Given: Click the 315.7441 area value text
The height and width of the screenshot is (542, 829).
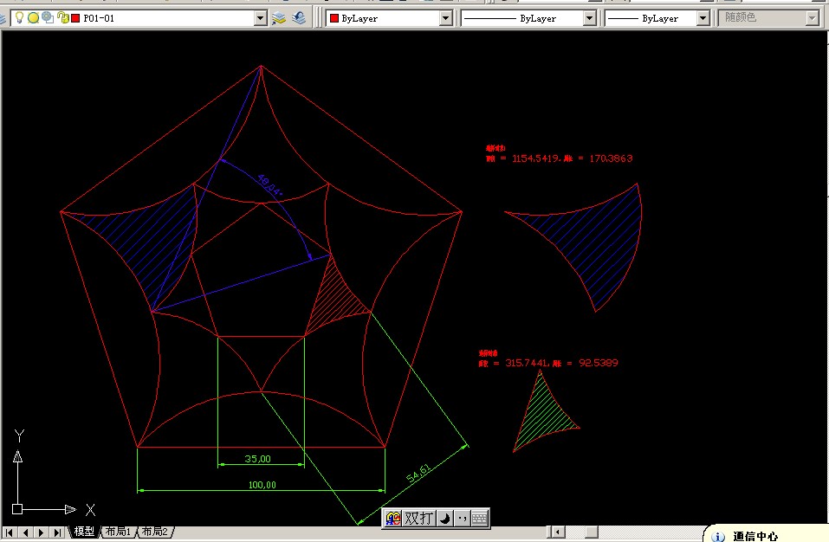Looking at the screenshot, I should click(526, 363).
